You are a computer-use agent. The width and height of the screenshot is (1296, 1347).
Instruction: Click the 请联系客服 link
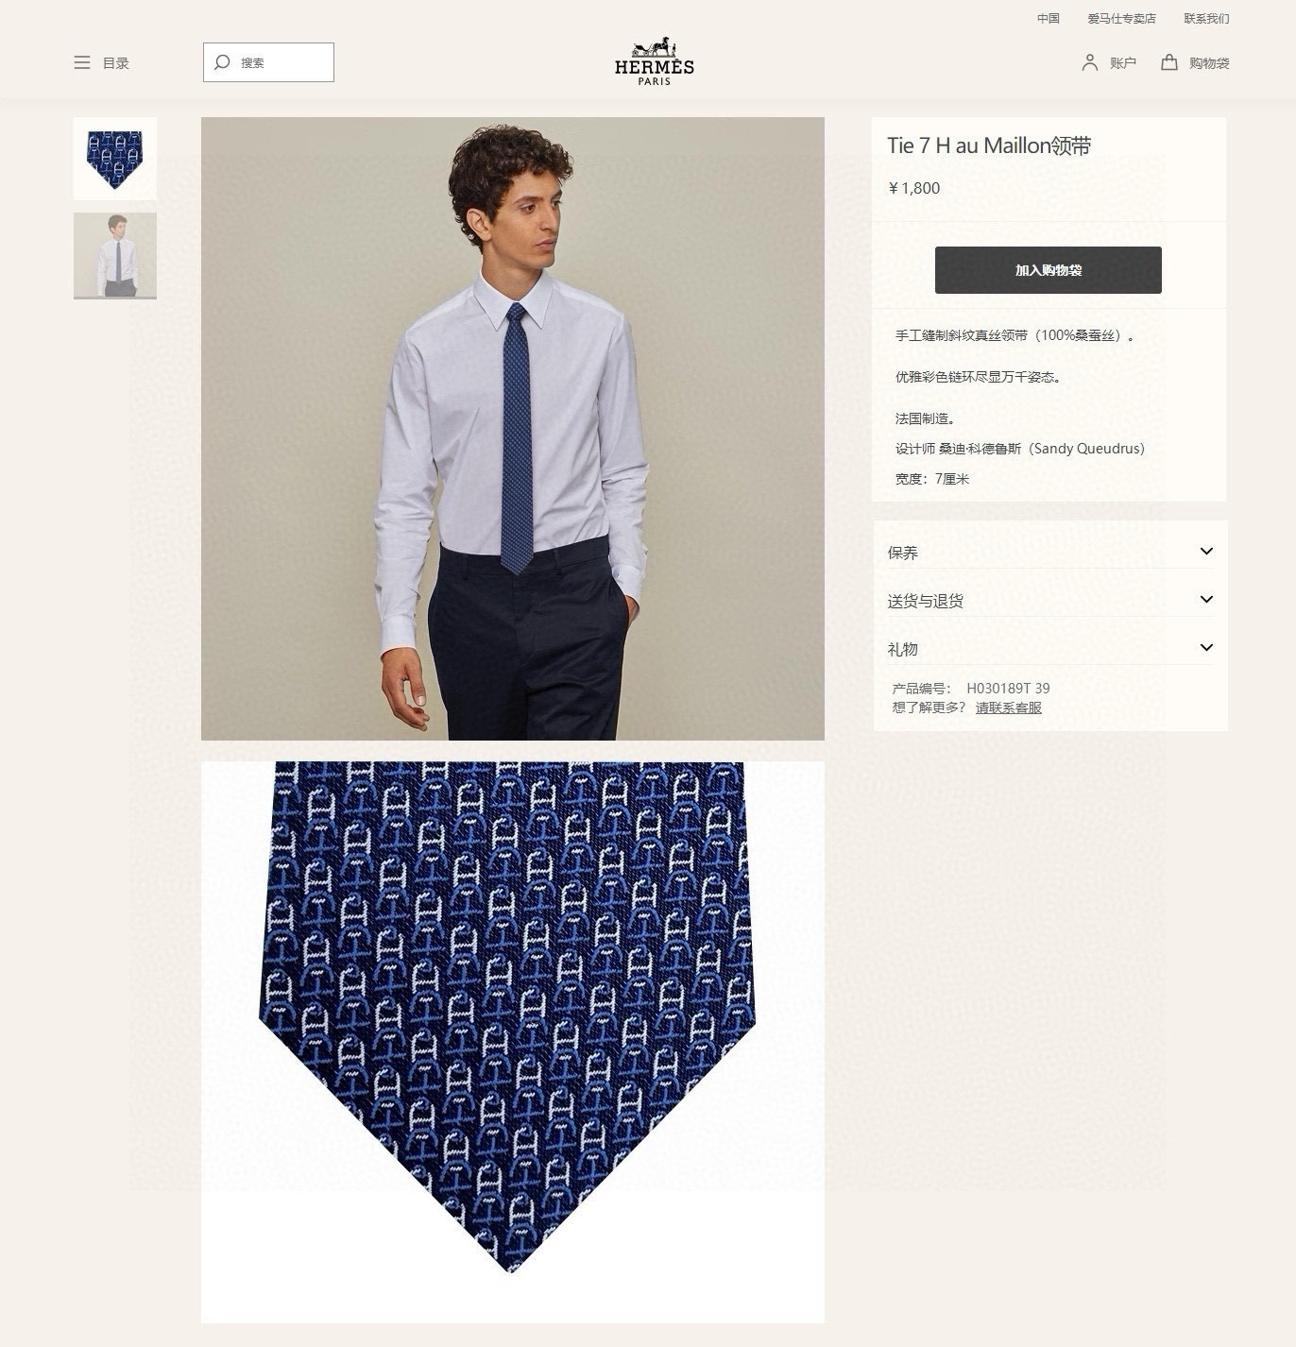tap(1008, 708)
